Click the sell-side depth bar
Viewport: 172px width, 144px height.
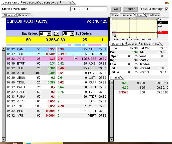pyautogui.click(x=95, y=45)
